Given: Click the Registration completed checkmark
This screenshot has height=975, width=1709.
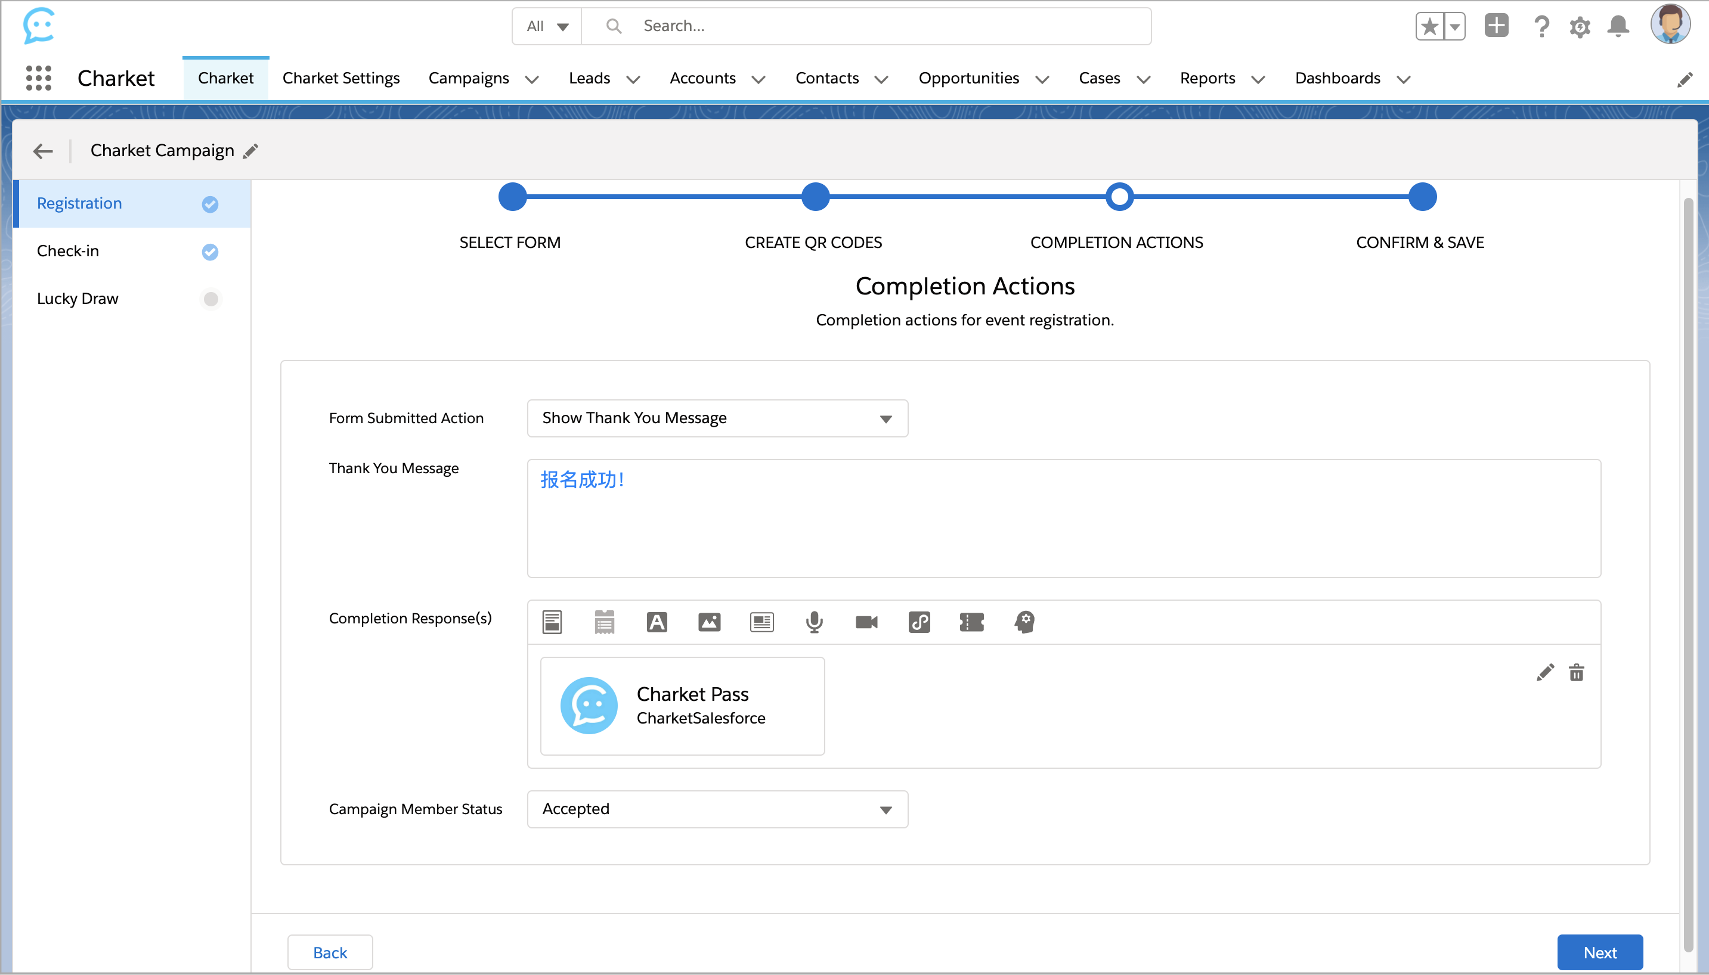Looking at the screenshot, I should (x=210, y=204).
